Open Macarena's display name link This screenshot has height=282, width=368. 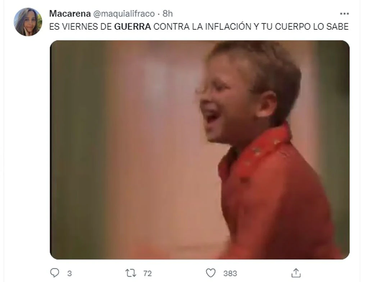pyautogui.click(x=70, y=14)
